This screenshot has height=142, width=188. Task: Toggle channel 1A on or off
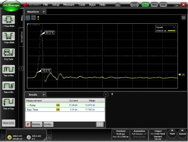[x=9, y=137]
